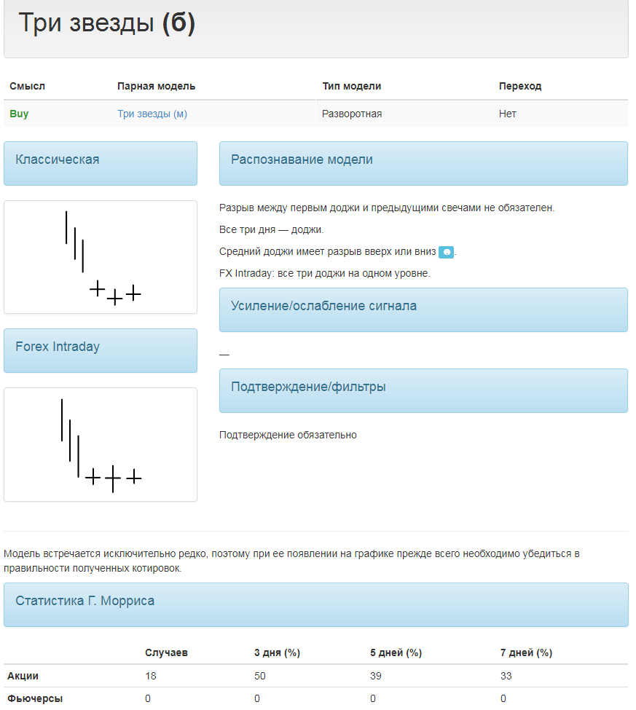Click the 'Тип модели' column header
The height and width of the screenshot is (710, 636).
352,86
